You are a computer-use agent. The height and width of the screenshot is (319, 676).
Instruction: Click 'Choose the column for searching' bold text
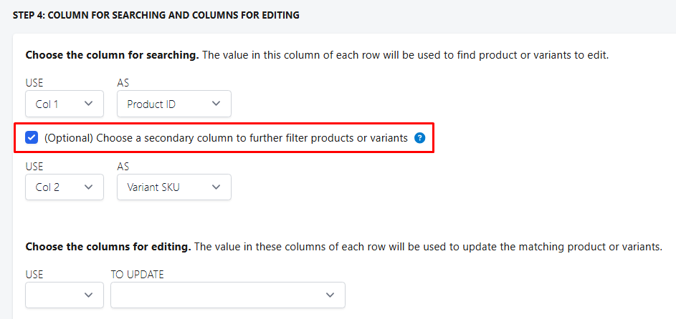pos(112,55)
